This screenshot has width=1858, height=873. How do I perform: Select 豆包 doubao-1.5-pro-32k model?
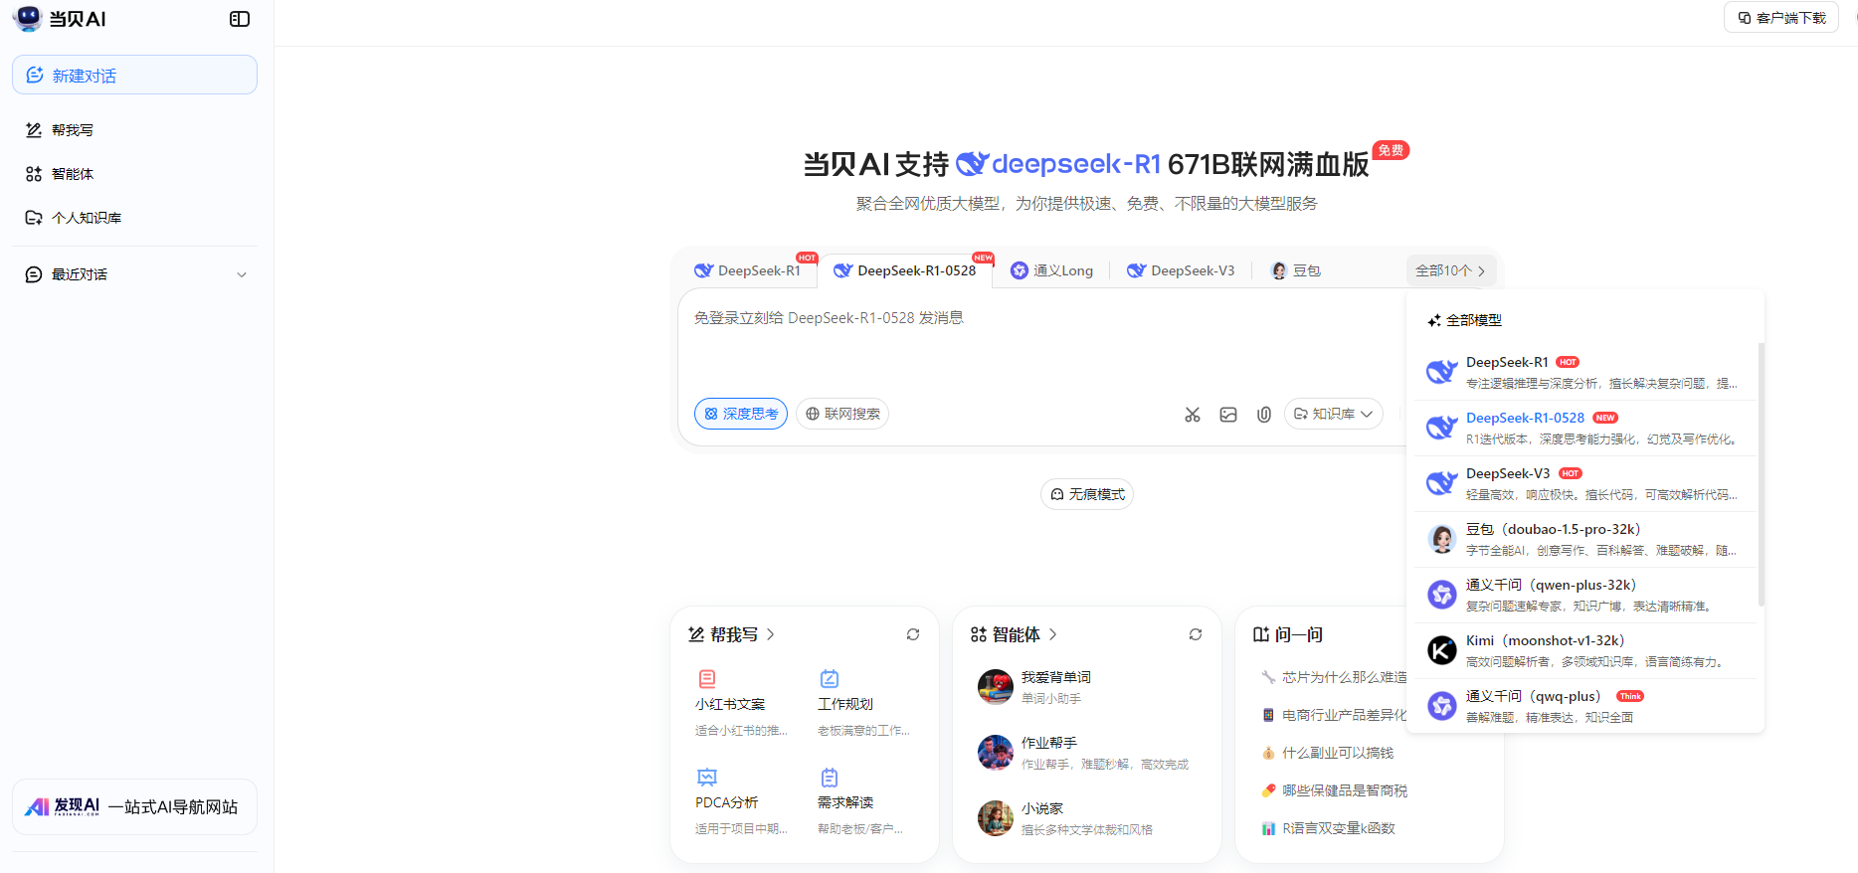tap(1585, 539)
